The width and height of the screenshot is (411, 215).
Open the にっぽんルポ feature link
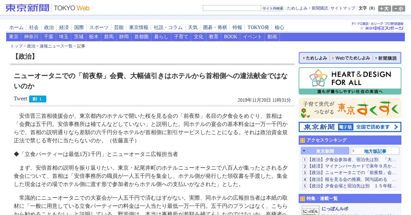[335, 209]
